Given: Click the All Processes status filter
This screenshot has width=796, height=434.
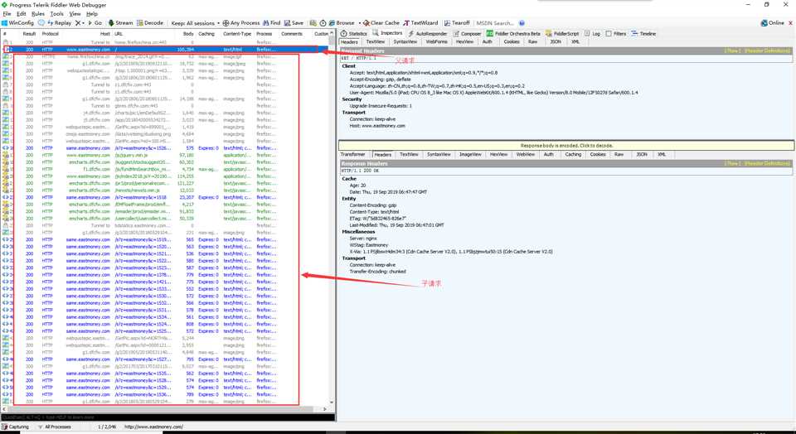Looking at the screenshot, I should click(55, 427).
